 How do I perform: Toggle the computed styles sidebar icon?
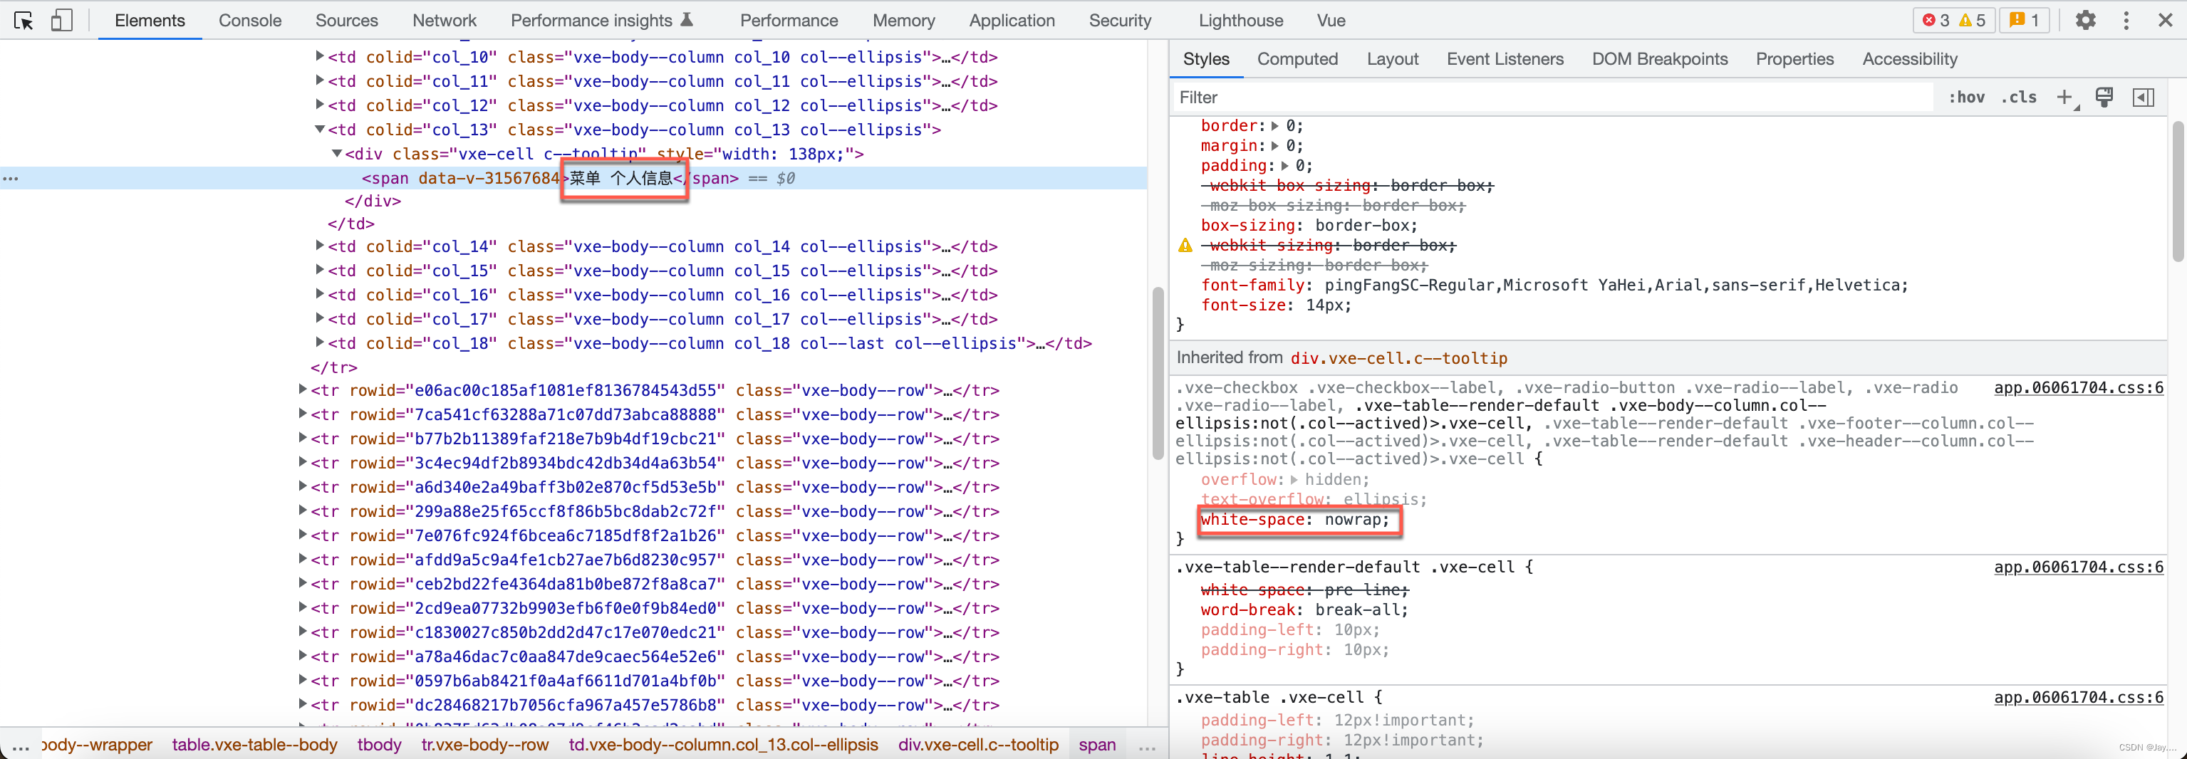(x=2143, y=98)
